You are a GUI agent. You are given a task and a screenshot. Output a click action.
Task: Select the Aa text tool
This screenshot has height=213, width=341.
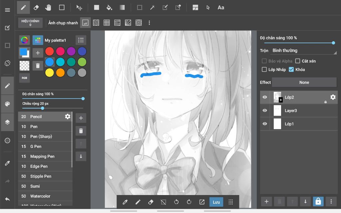221,8
